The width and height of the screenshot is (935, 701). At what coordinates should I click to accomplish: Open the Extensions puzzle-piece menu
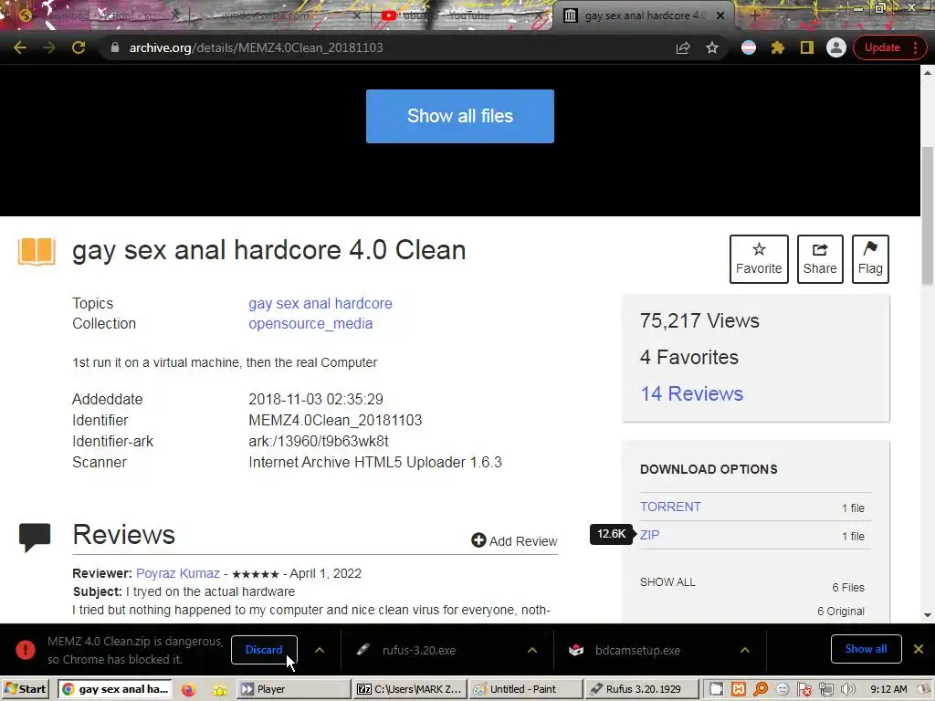[778, 47]
